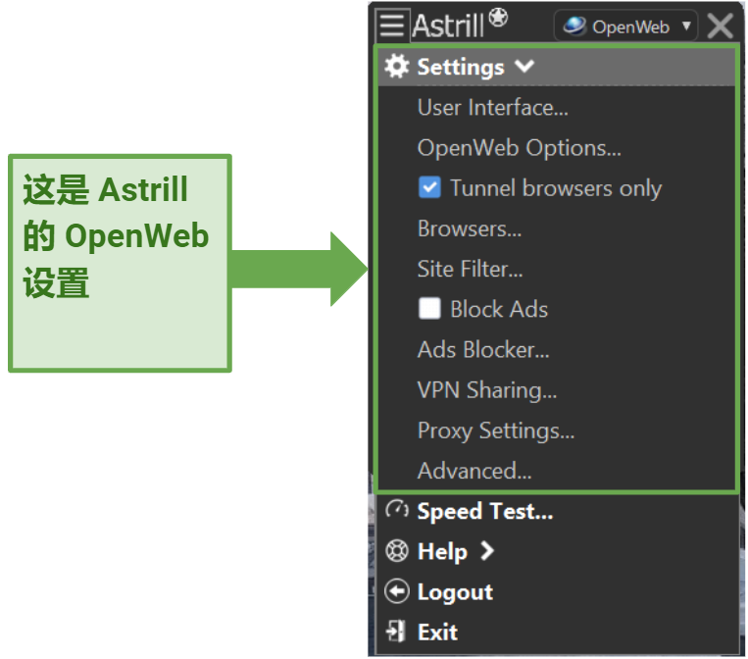This screenshot has width=748, height=659.
Task: Click the Settings gear icon
Action: pyautogui.click(x=397, y=66)
